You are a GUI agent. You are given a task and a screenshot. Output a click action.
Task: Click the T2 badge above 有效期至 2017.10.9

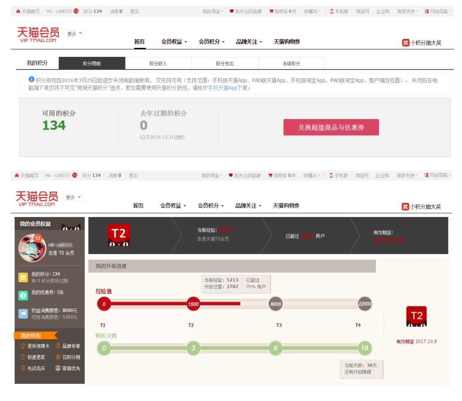point(416,317)
